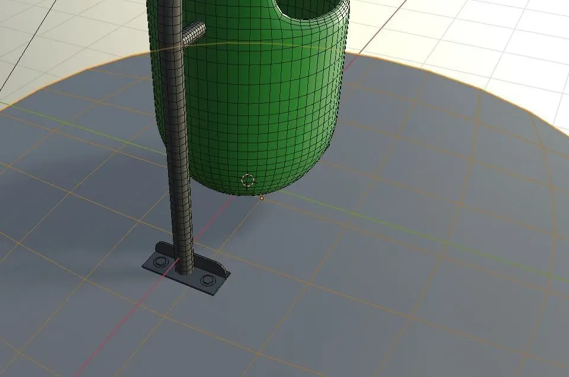569x377 pixels.
Task: Select the base plate under the pole
Action: (186, 269)
